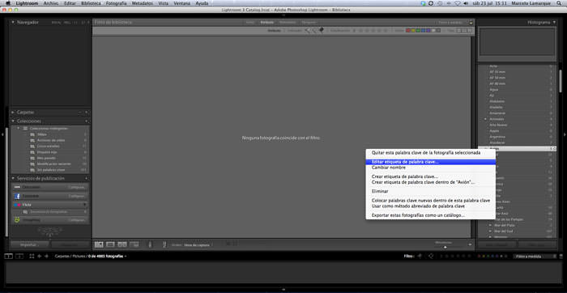Open the toolbar content dropdown arrow
Image resolution: width=567 pixels, height=293 pixels.
pyautogui.click(x=470, y=244)
